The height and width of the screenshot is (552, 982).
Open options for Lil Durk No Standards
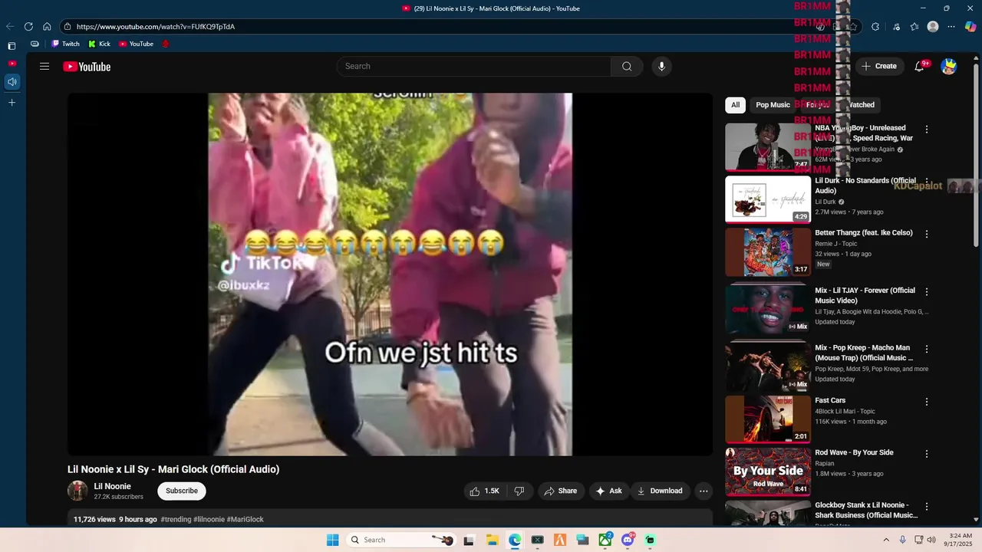tap(927, 182)
